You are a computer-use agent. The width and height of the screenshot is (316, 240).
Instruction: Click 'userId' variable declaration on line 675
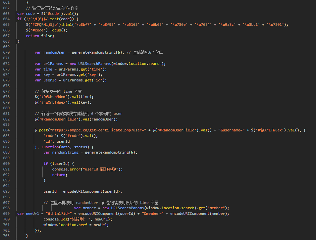(50, 80)
